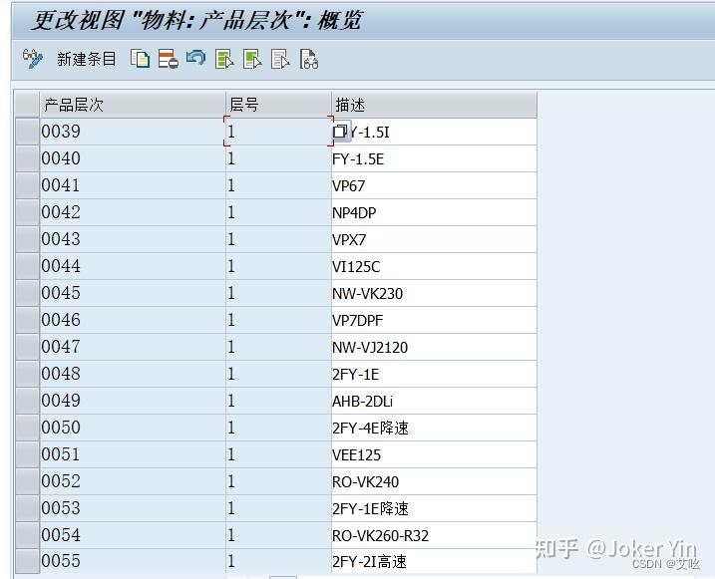Click the highlighted level number cell of row 0039
This screenshot has height=579, width=715.
pos(278,132)
